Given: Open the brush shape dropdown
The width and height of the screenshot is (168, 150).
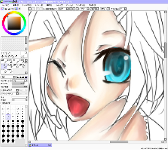Looking at the screenshot, I should [x=10, y=90].
